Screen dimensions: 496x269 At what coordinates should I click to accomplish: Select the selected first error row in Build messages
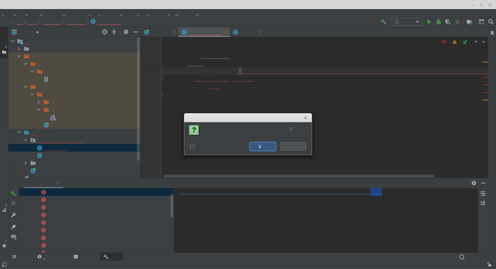tap(96, 192)
